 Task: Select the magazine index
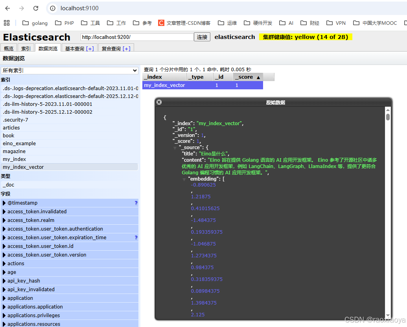(69, 151)
